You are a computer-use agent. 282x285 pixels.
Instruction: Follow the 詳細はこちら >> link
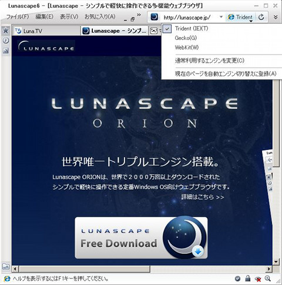(203, 197)
